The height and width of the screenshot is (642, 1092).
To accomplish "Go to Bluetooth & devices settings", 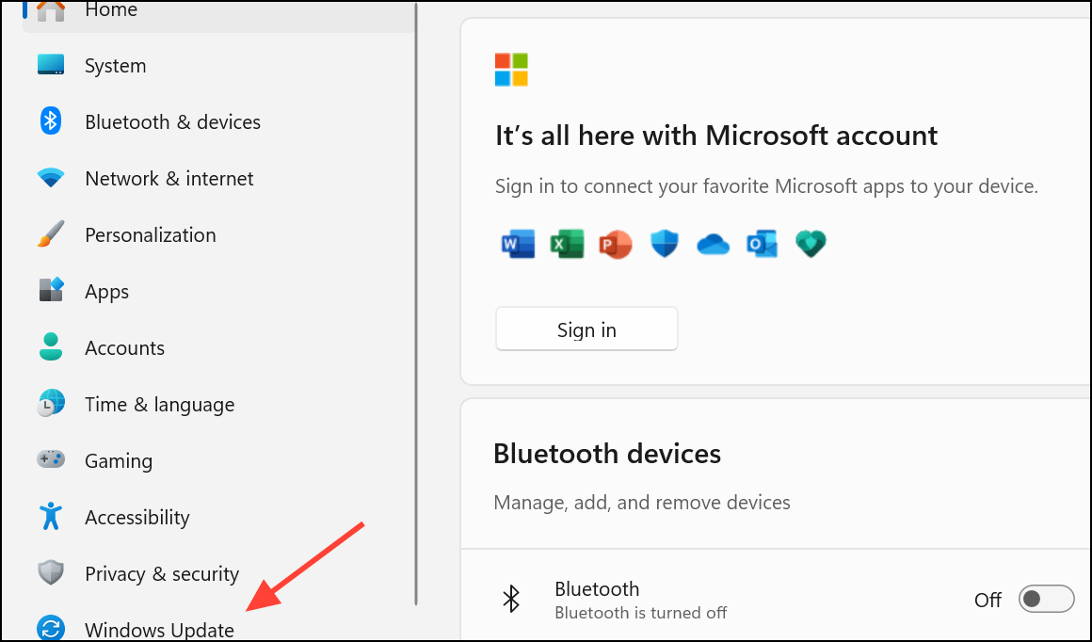I will coord(218,121).
